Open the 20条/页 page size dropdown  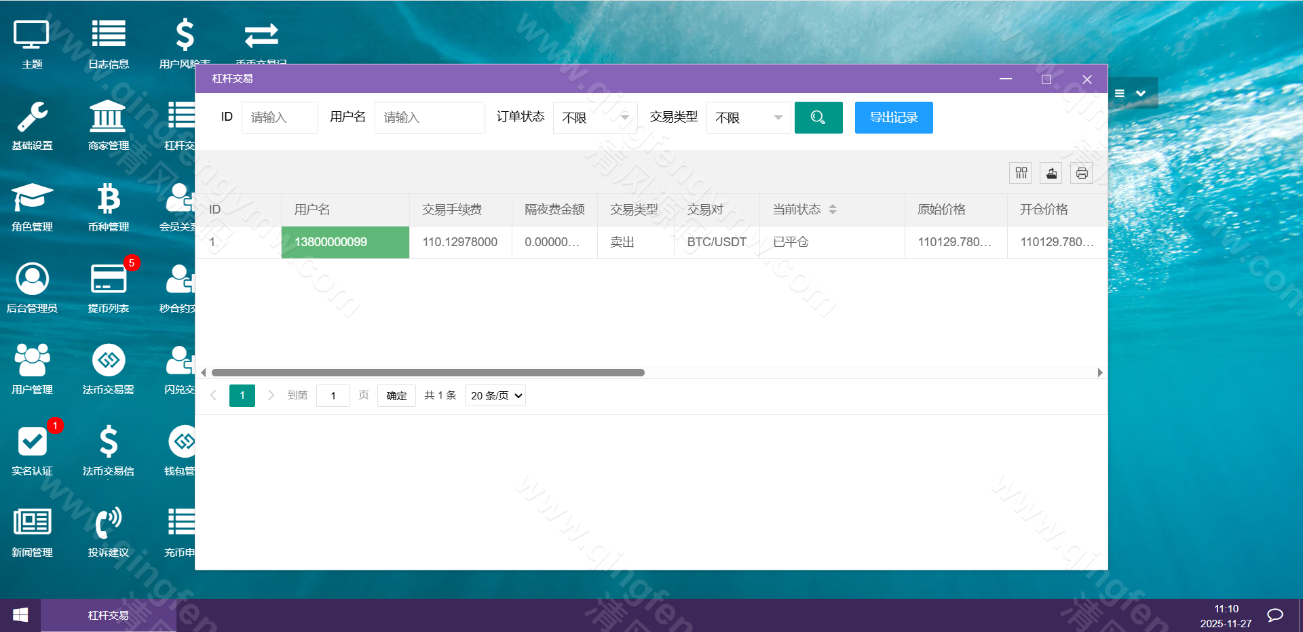[x=495, y=395]
